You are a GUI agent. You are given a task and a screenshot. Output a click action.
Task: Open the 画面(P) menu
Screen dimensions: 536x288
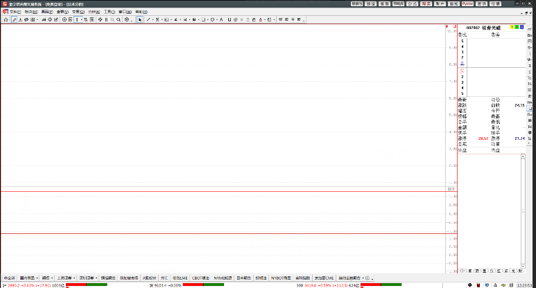click(x=47, y=12)
